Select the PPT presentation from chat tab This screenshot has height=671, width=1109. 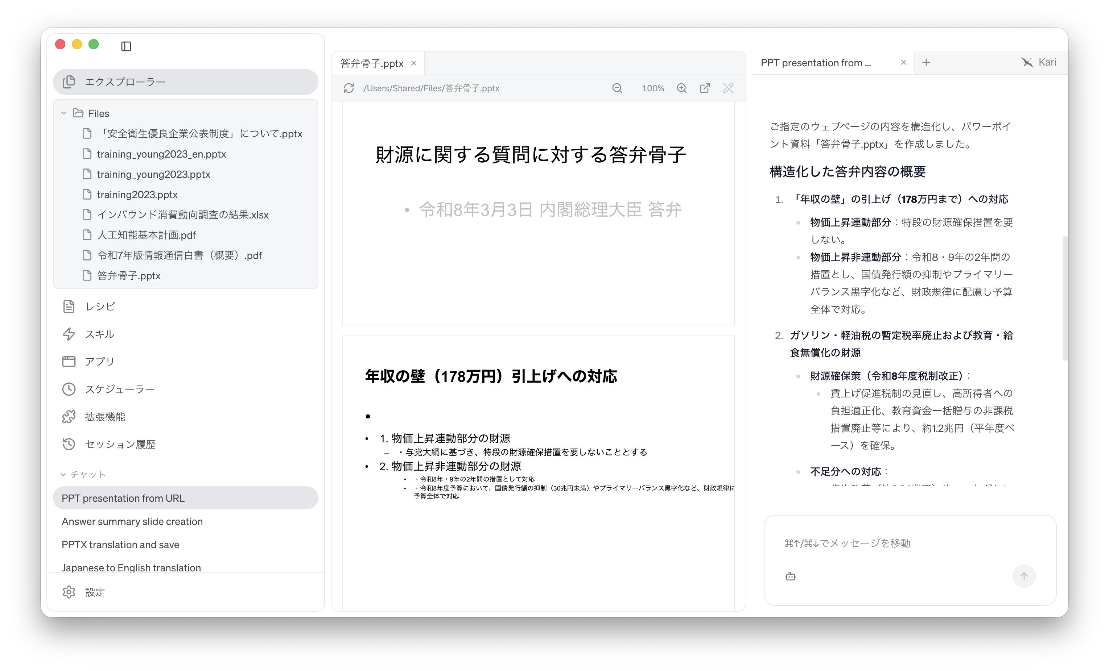click(x=816, y=63)
